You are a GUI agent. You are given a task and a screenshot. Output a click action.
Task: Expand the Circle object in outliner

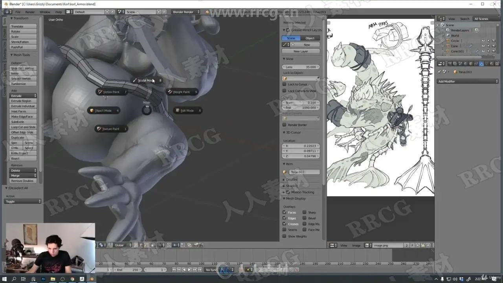point(442,41)
